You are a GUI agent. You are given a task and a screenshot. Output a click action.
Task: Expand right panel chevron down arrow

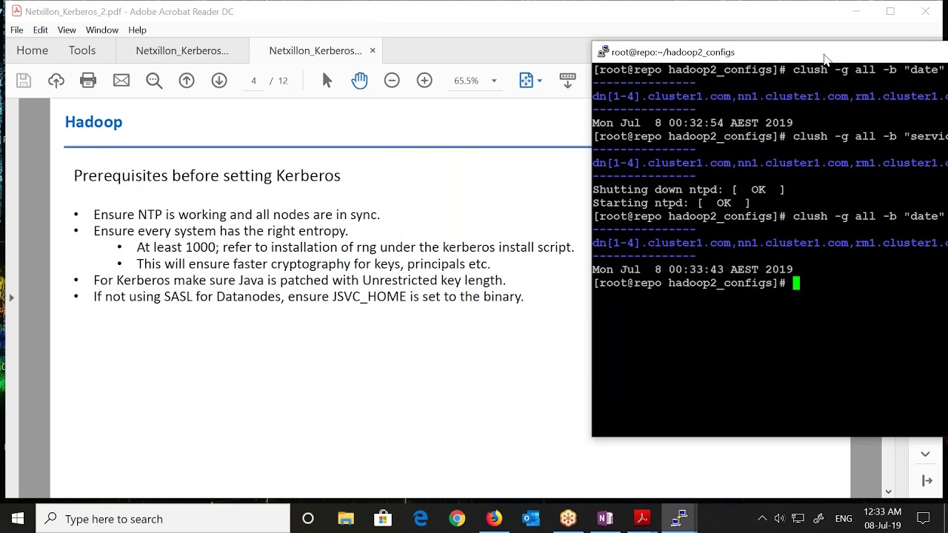925,454
